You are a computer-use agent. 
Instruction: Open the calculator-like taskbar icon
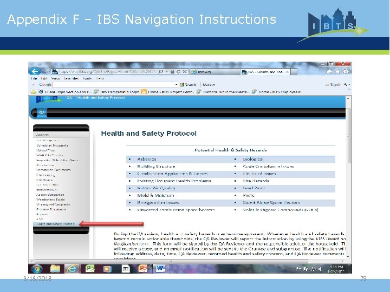coord(126,269)
